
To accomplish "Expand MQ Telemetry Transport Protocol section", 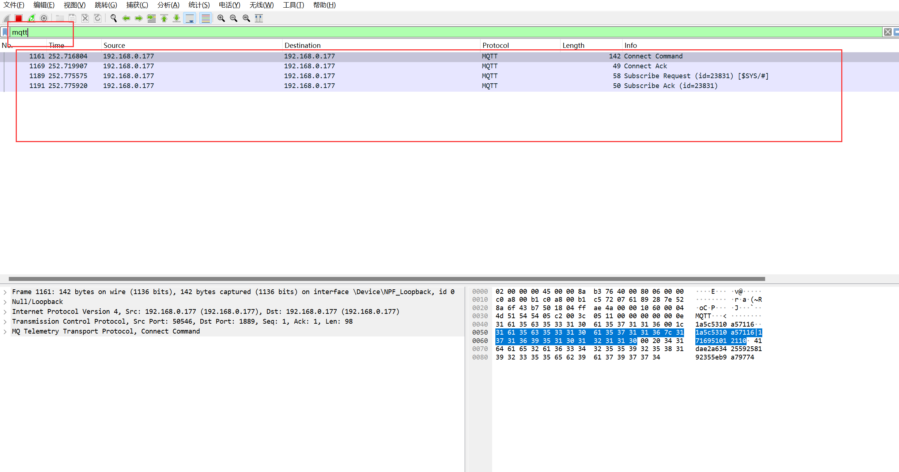I will pyautogui.click(x=5, y=331).
